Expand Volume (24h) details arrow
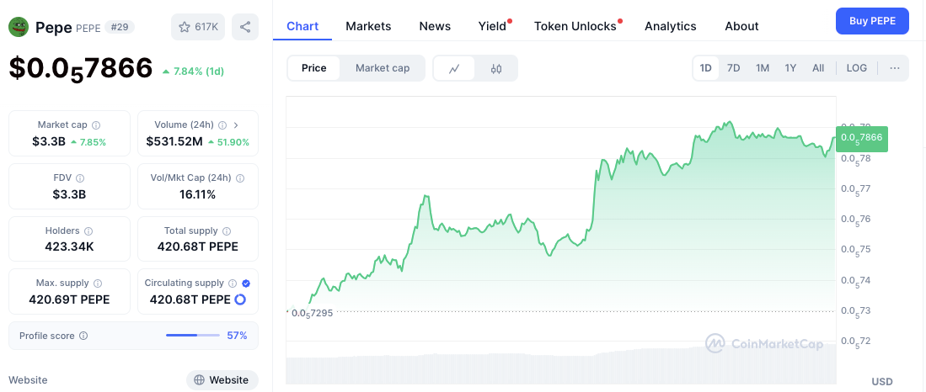926x392 pixels. [x=236, y=125]
